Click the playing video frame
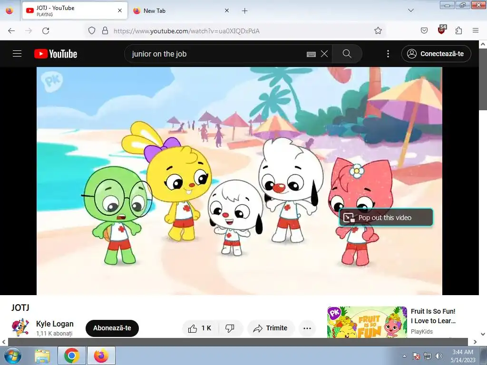 (239, 181)
